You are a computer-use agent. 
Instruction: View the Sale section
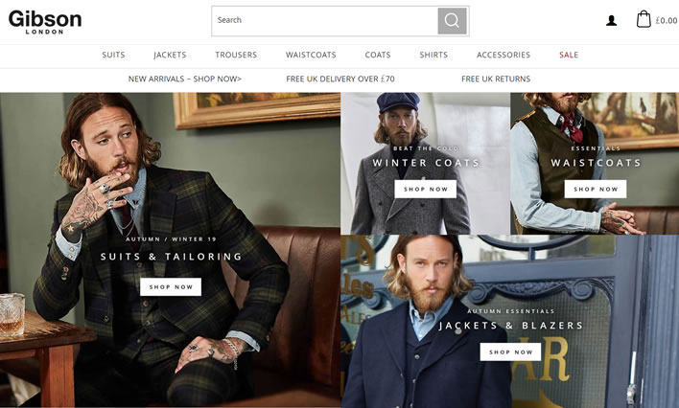click(x=569, y=55)
